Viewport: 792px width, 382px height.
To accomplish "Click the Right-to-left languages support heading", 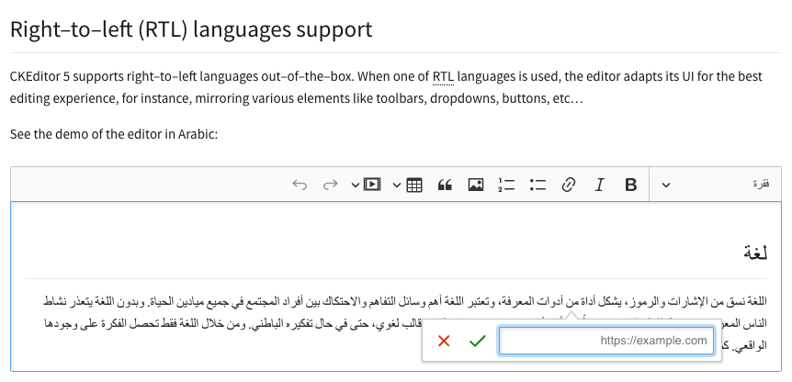I will [191, 29].
